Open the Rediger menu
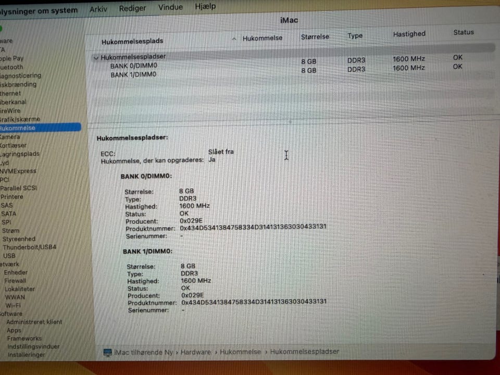This screenshot has width=500, height=375. tap(132, 8)
